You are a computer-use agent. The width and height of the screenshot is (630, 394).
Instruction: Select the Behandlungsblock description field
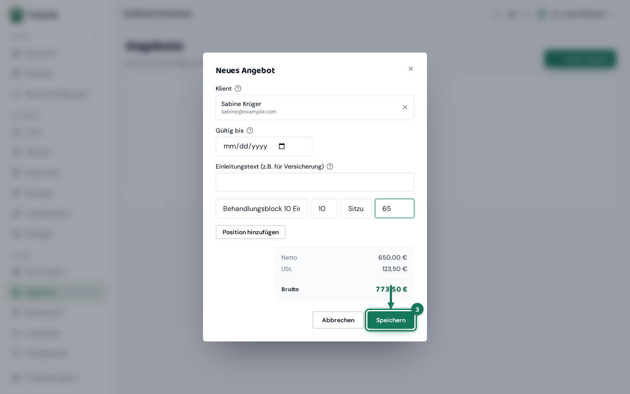pos(262,208)
